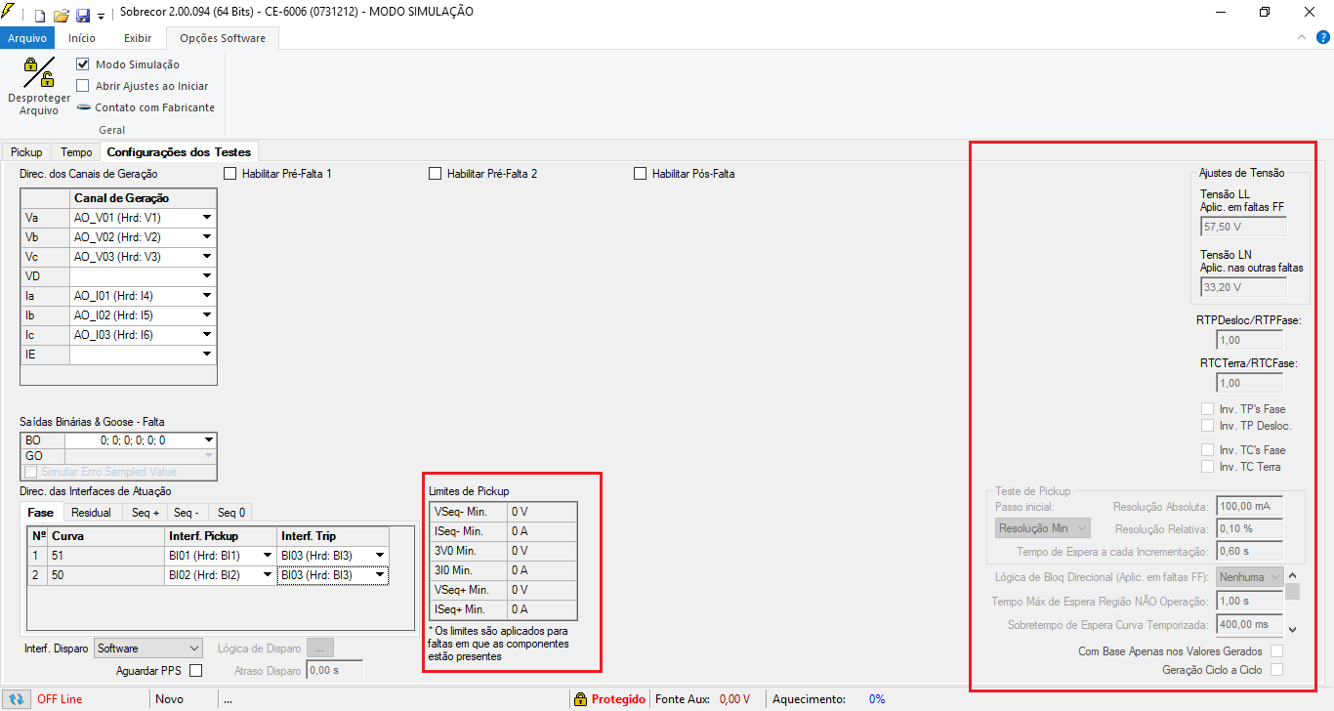Viewport: 1334px width, 711px height.
Task: Open the Va generation channel dropdown
Action: click(x=207, y=218)
